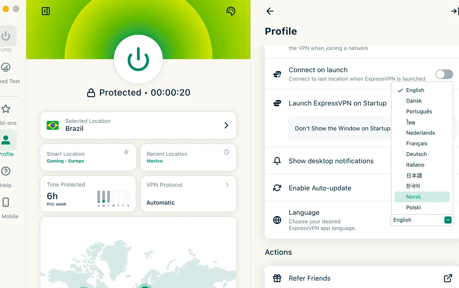Open the Time Protected card

pos(88,194)
